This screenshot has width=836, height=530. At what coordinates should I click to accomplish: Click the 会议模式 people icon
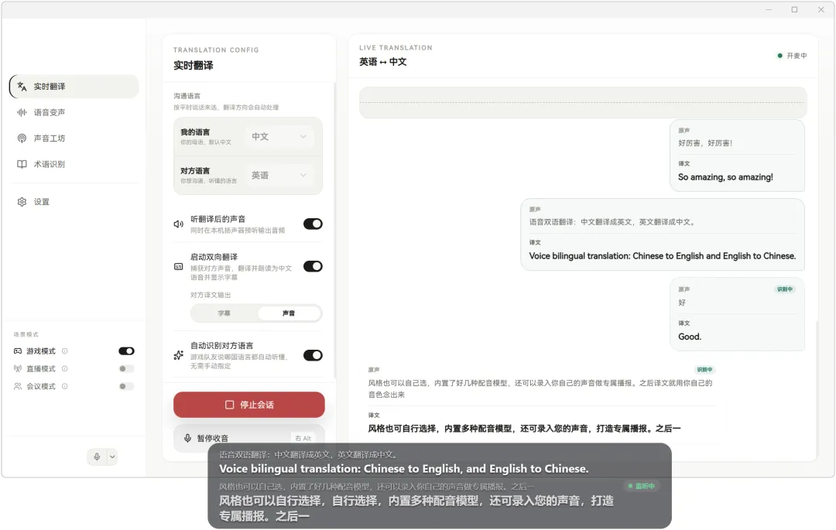(x=18, y=386)
